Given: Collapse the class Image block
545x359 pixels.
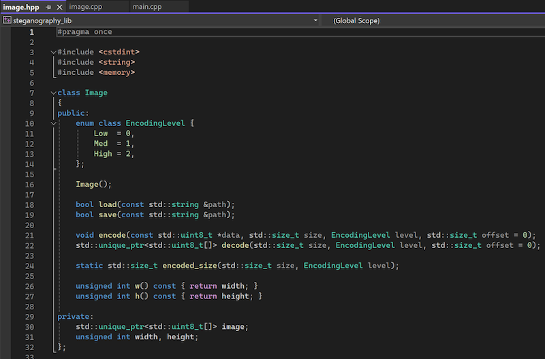Looking at the screenshot, I should pyautogui.click(x=53, y=93).
